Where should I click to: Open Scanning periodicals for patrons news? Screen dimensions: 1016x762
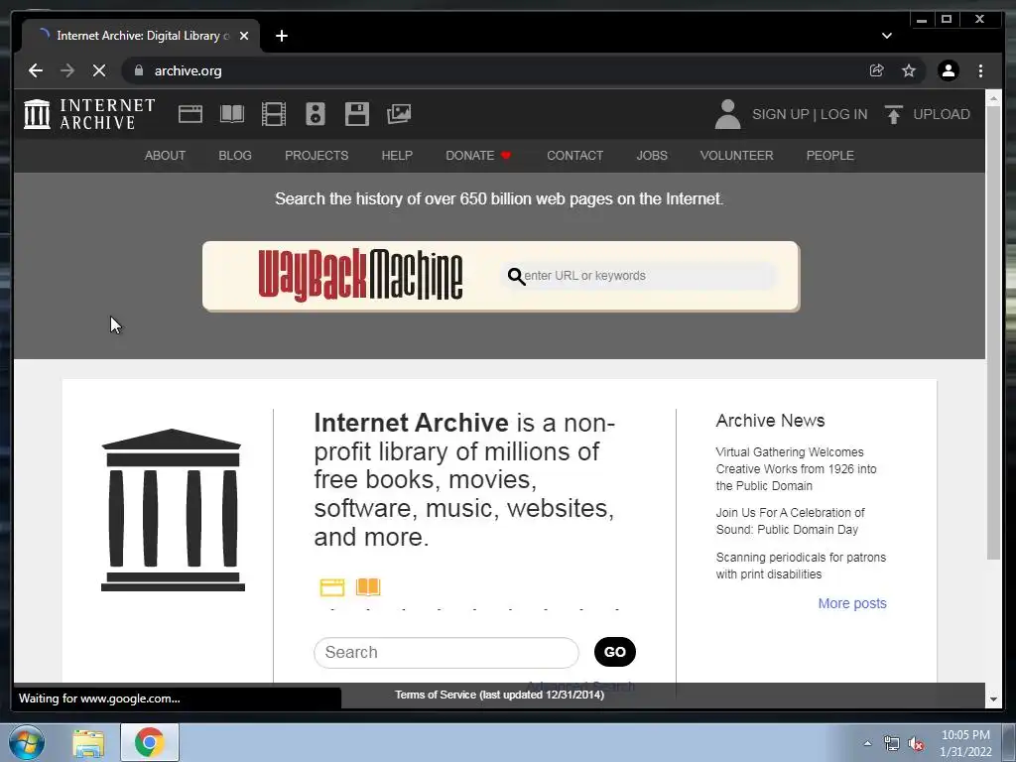[801, 566]
